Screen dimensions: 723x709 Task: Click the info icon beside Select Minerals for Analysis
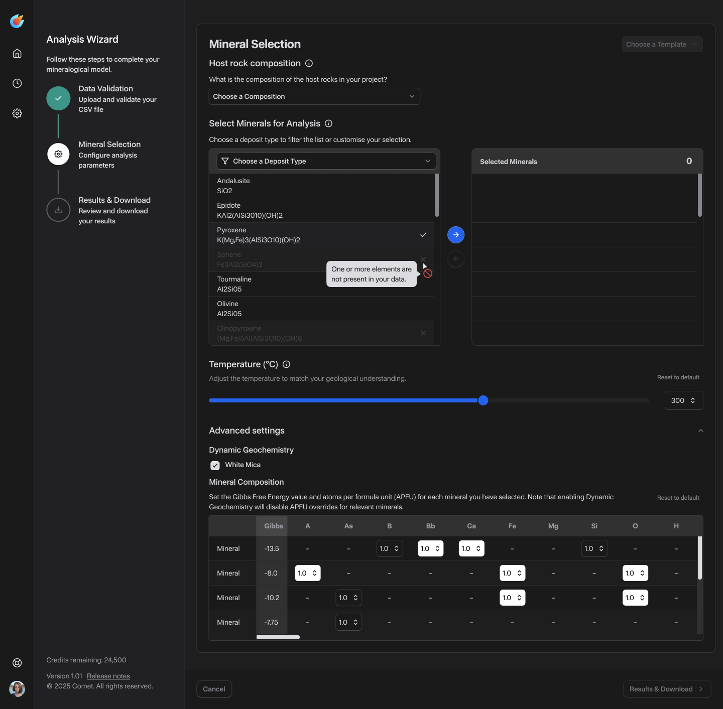[328, 123]
